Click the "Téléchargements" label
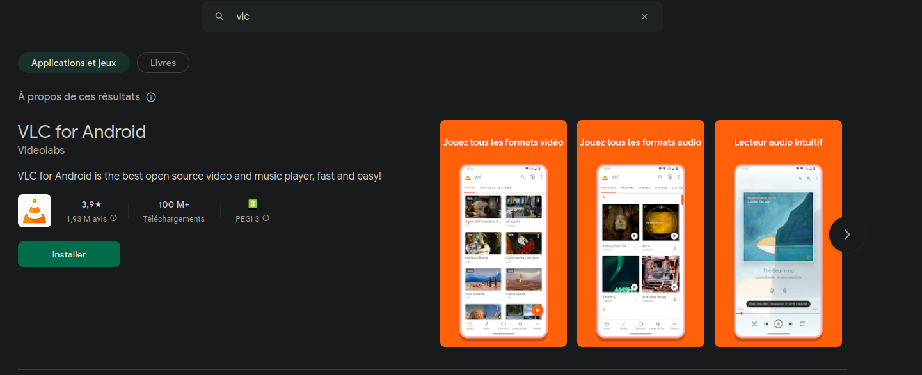 coord(174,218)
